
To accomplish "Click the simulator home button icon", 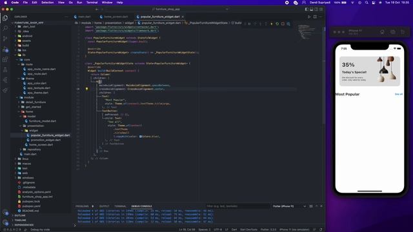I will pyautogui.click(x=382, y=32).
